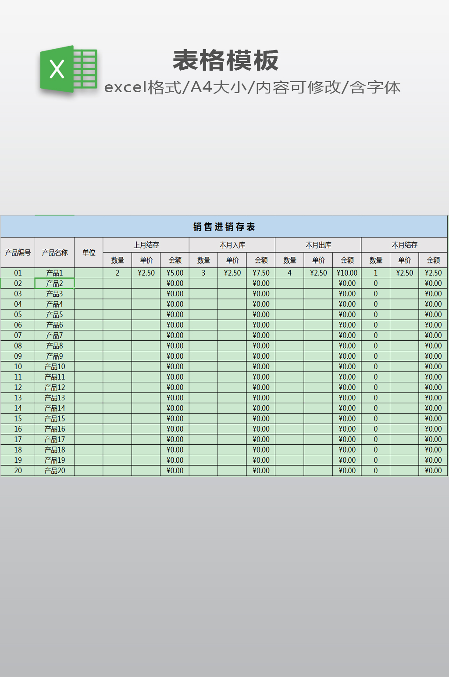
Task: Select product number cell 05
Action: coord(18,315)
